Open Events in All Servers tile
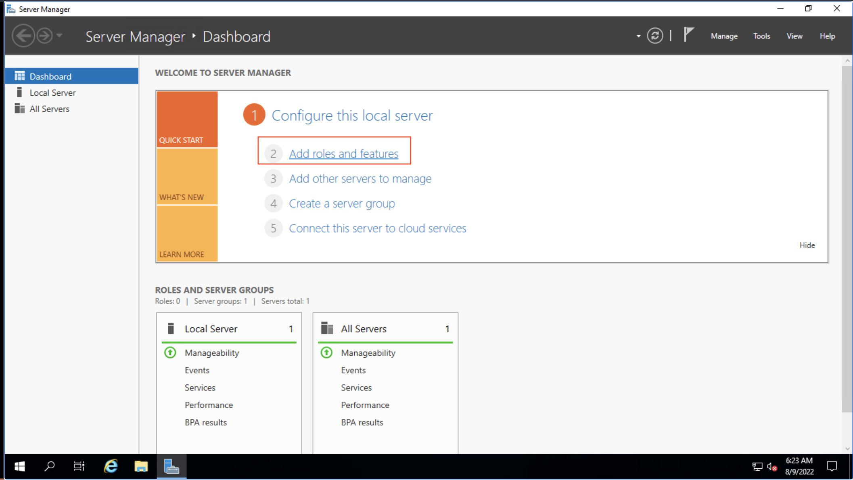Image resolution: width=853 pixels, height=480 pixels. [353, 371]
